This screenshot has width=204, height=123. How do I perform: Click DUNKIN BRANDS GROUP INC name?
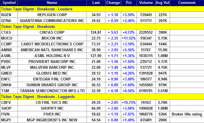point(52,85)
